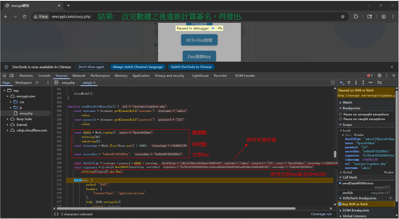The width and height of the screenshot is (399, 219).
Task: Open a new browser tab
Action: click(x=68, y=5)
